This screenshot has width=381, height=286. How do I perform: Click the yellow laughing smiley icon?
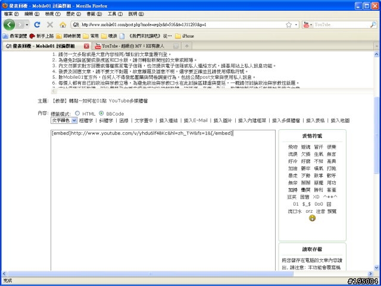[x=312, y=218]
